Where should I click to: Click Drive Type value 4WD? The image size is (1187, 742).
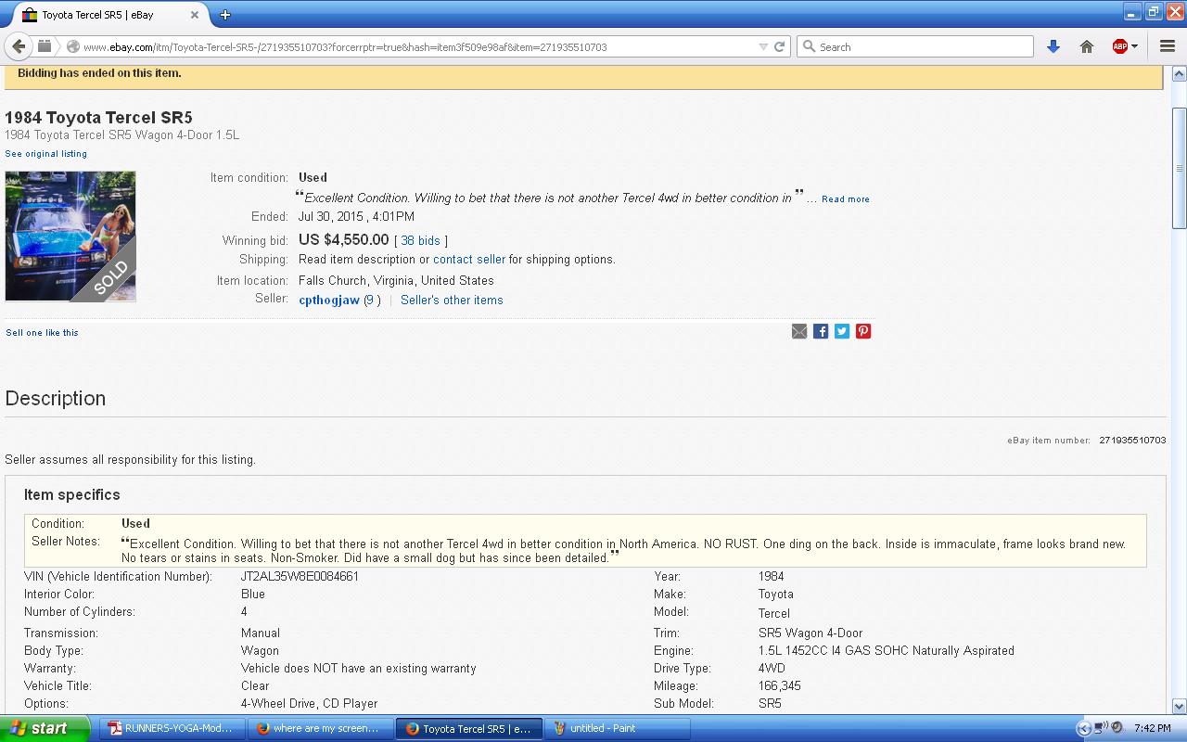[772, 668]
